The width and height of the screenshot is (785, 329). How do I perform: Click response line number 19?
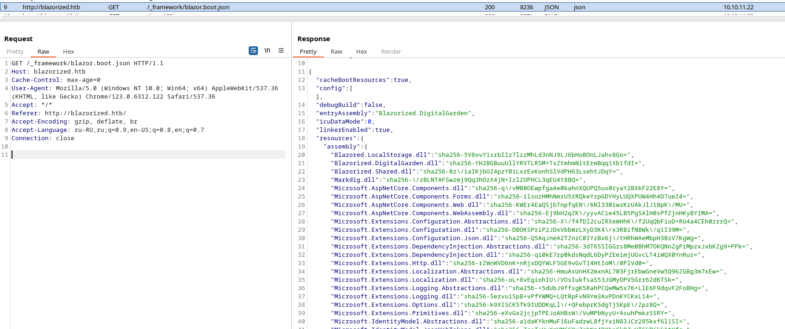coord(301,147)
